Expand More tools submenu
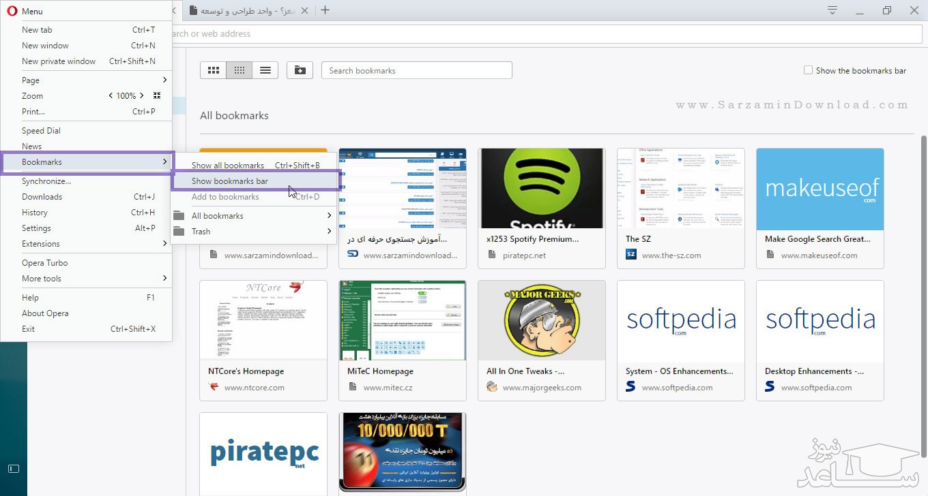Viewport: 928px width, 496px height. (164, 279)
